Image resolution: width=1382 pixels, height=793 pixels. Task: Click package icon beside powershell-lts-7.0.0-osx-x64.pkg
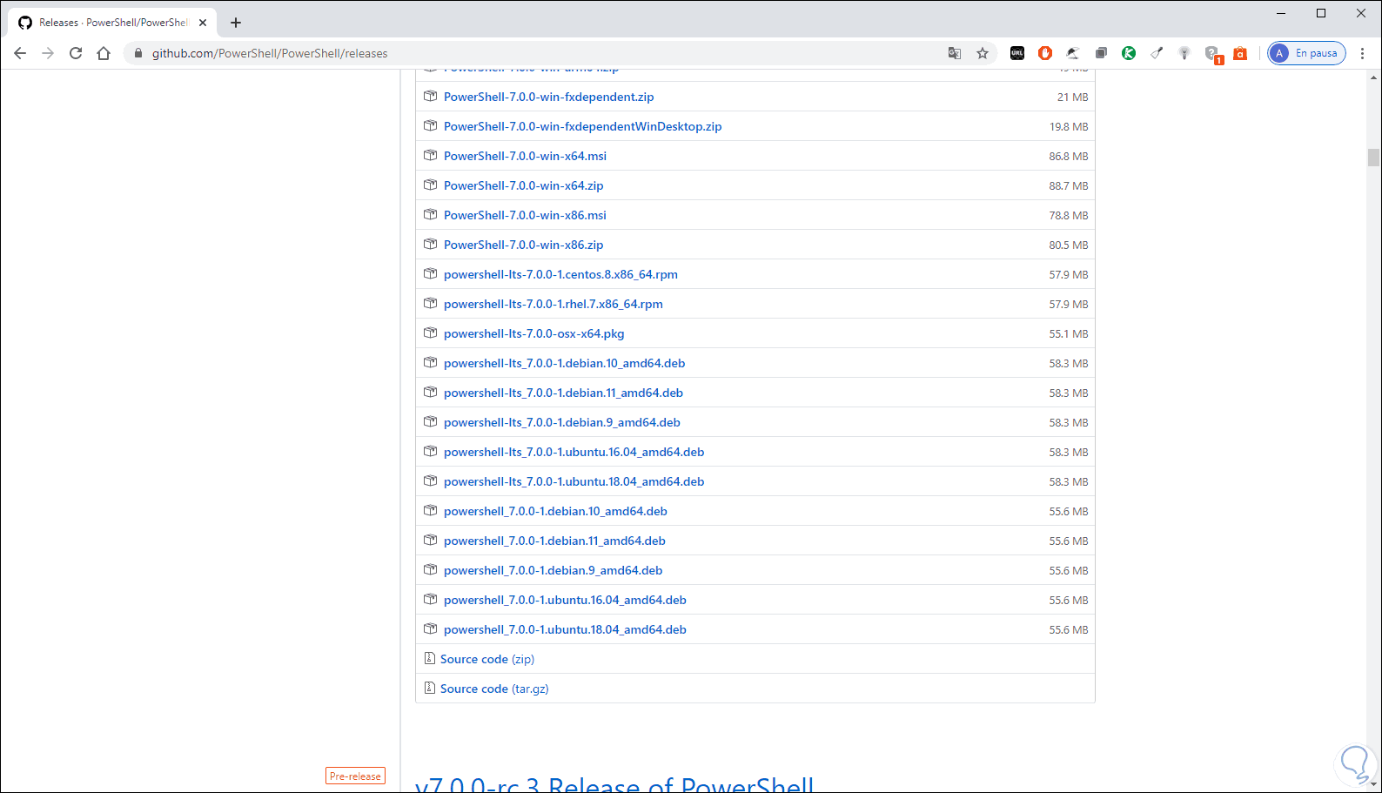[430, 333]
